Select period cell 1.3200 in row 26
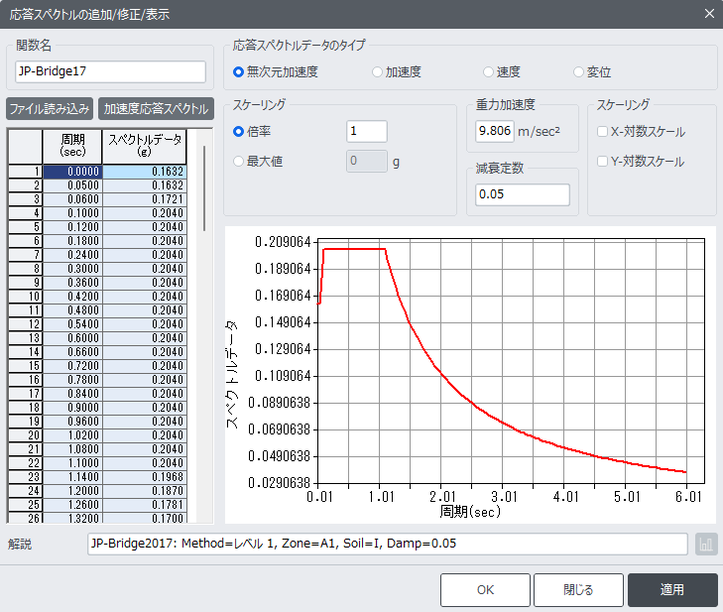Viewport: 723px width, 612px height. [72, 518]
